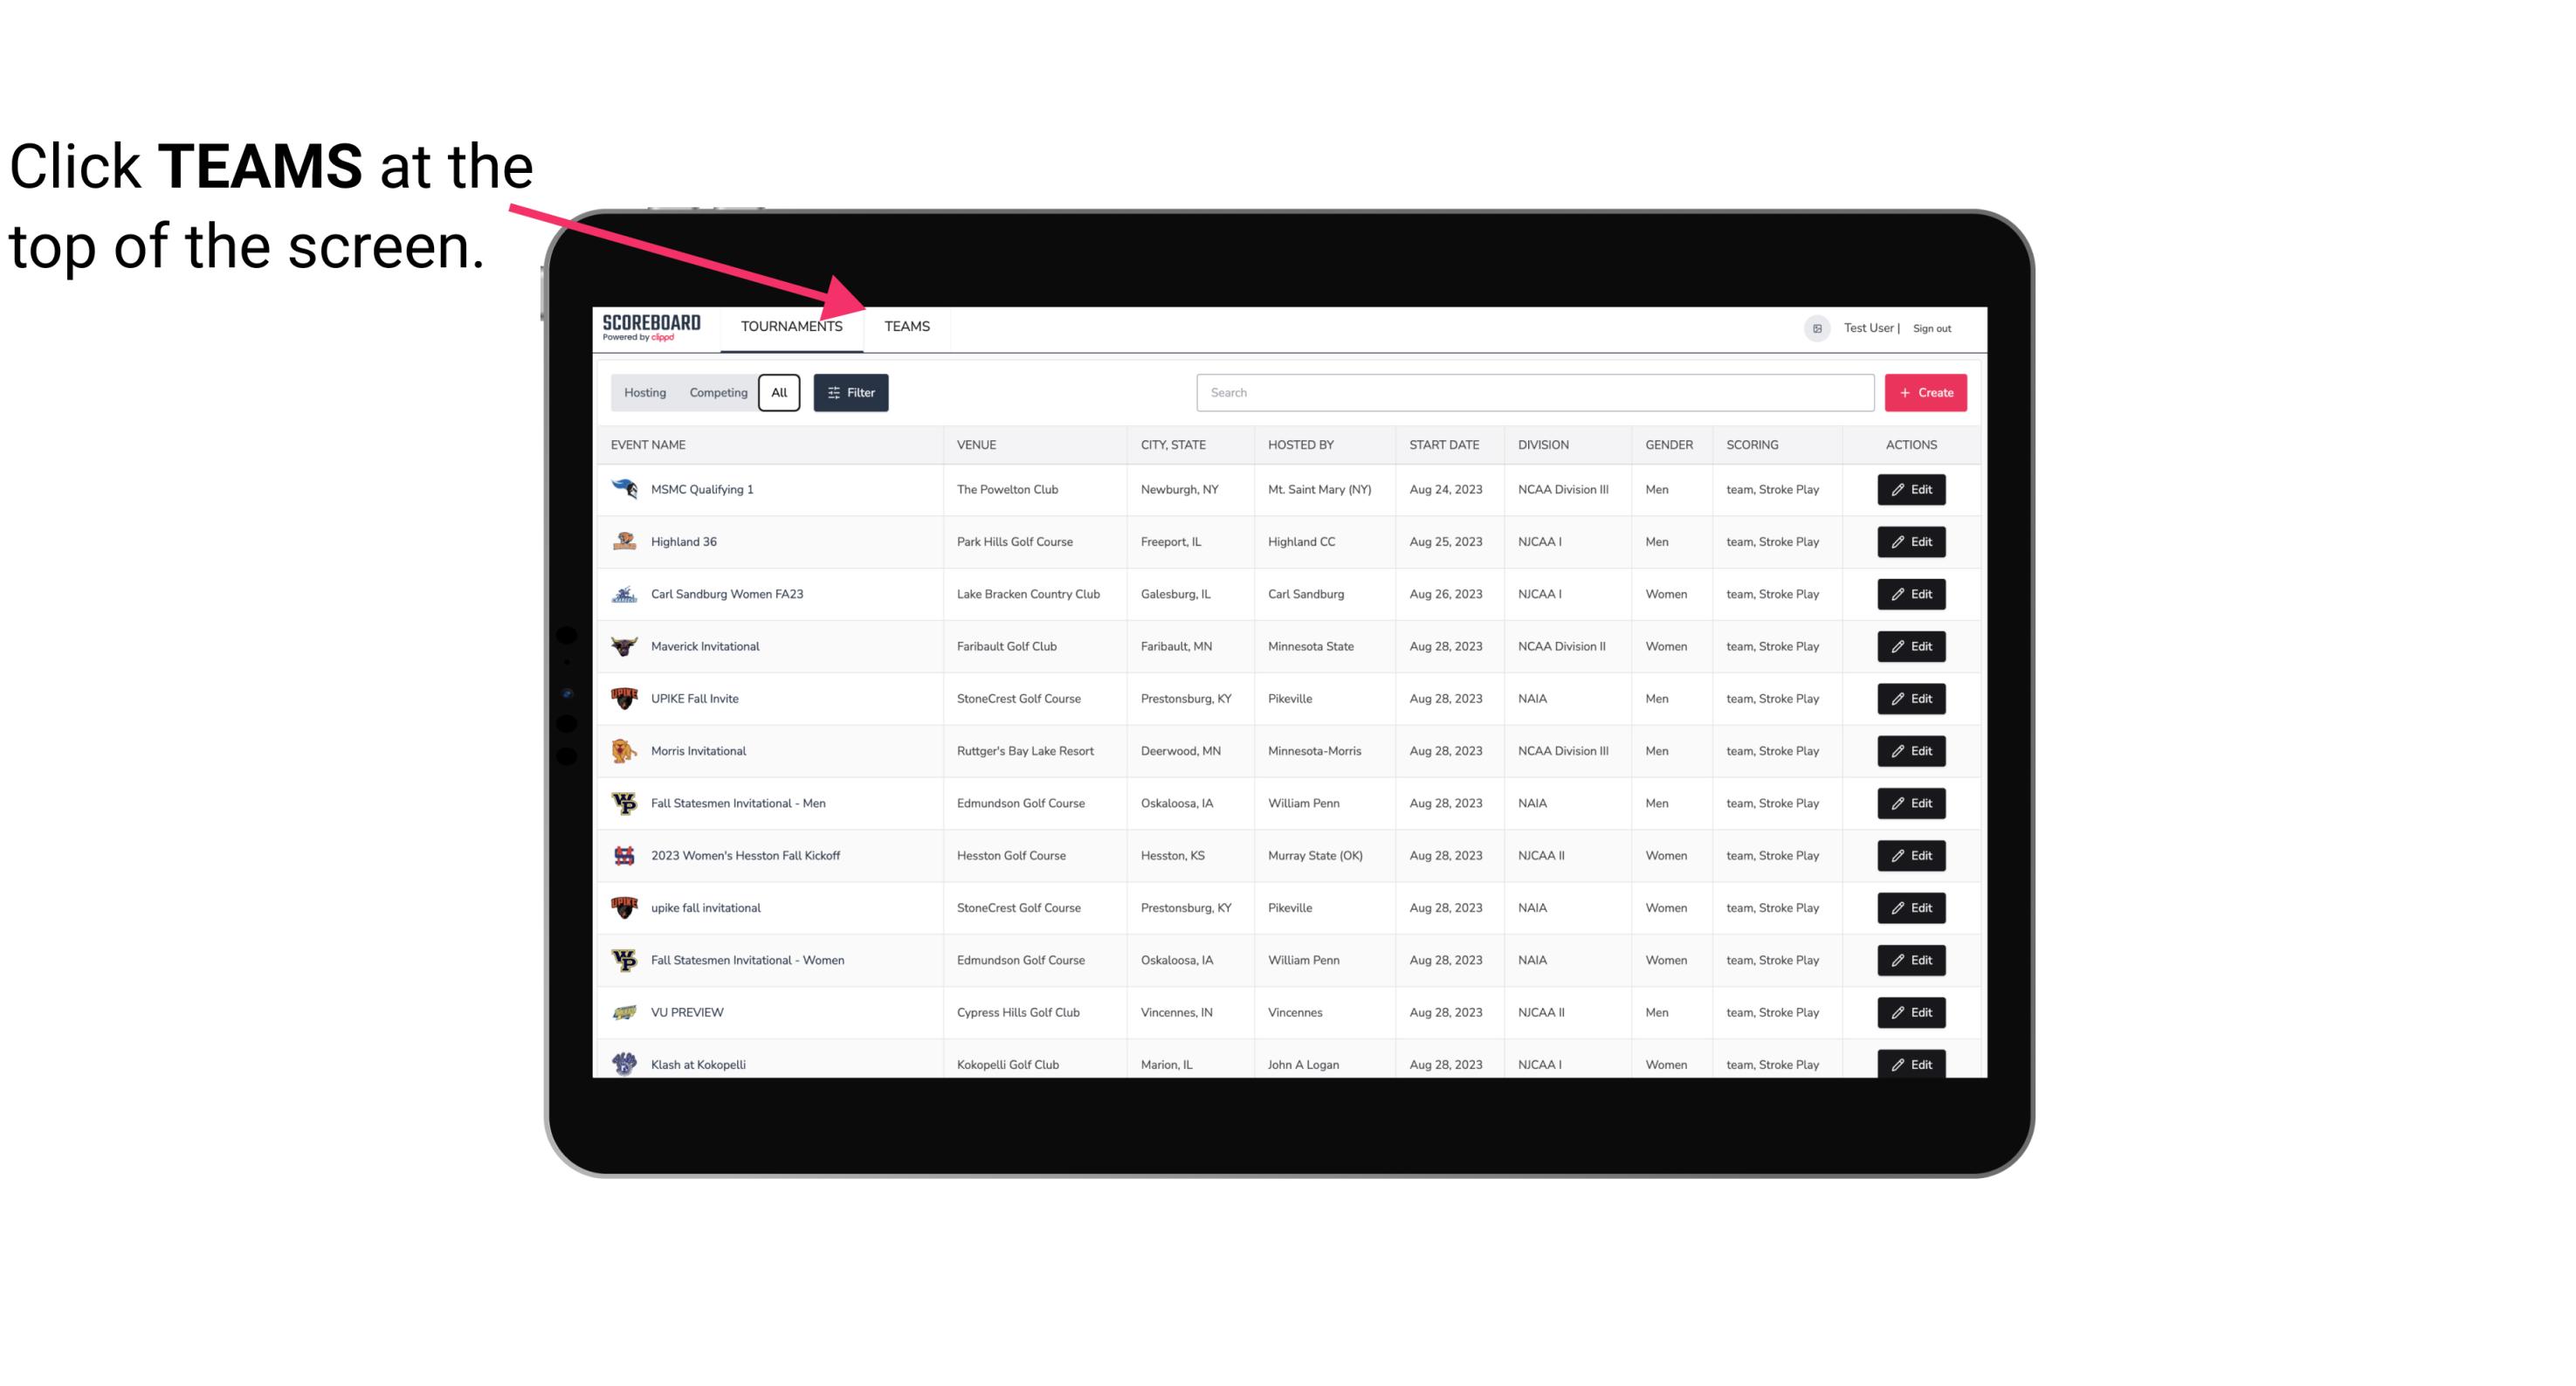This screenshot has width=2576, height=1386.
Task: Click the Filter button to expand options
Action: coord(850,393)
